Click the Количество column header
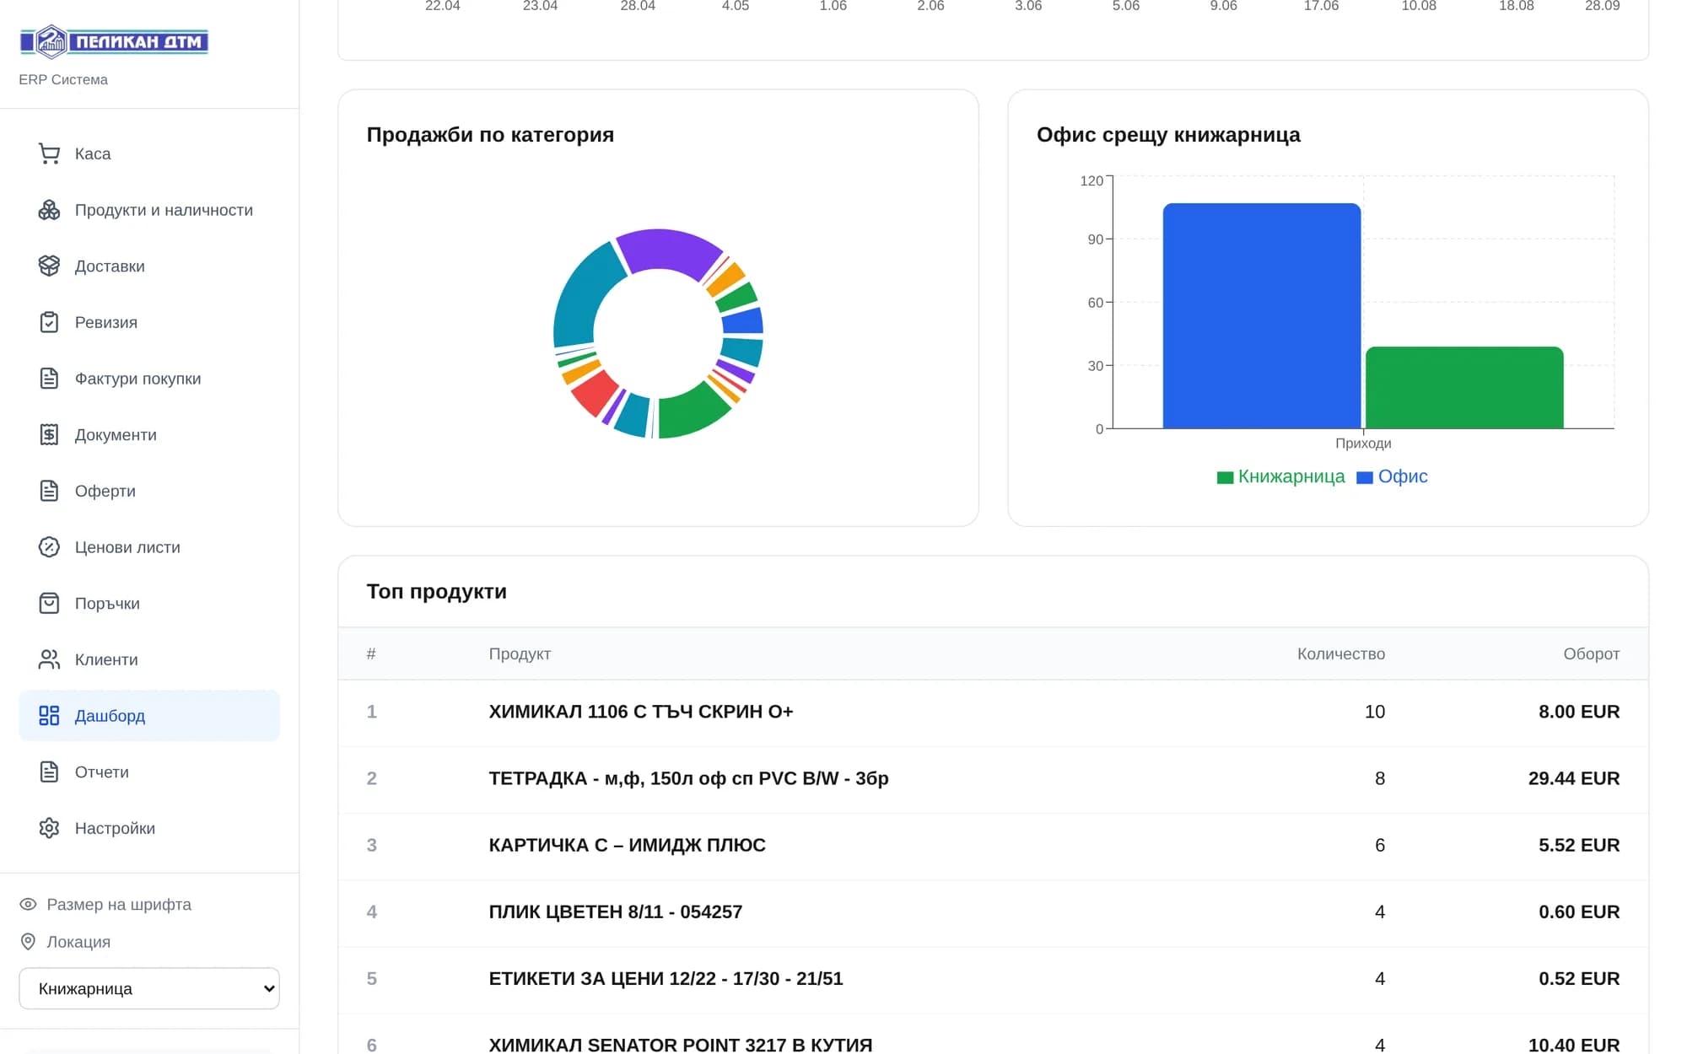 [1341, 653]
